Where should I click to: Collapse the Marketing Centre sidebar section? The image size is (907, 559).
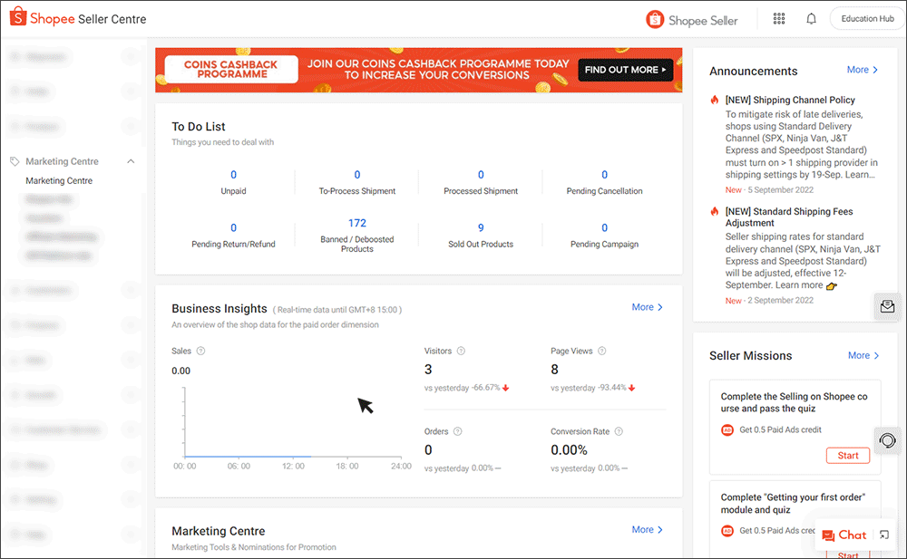click(130, 160)
